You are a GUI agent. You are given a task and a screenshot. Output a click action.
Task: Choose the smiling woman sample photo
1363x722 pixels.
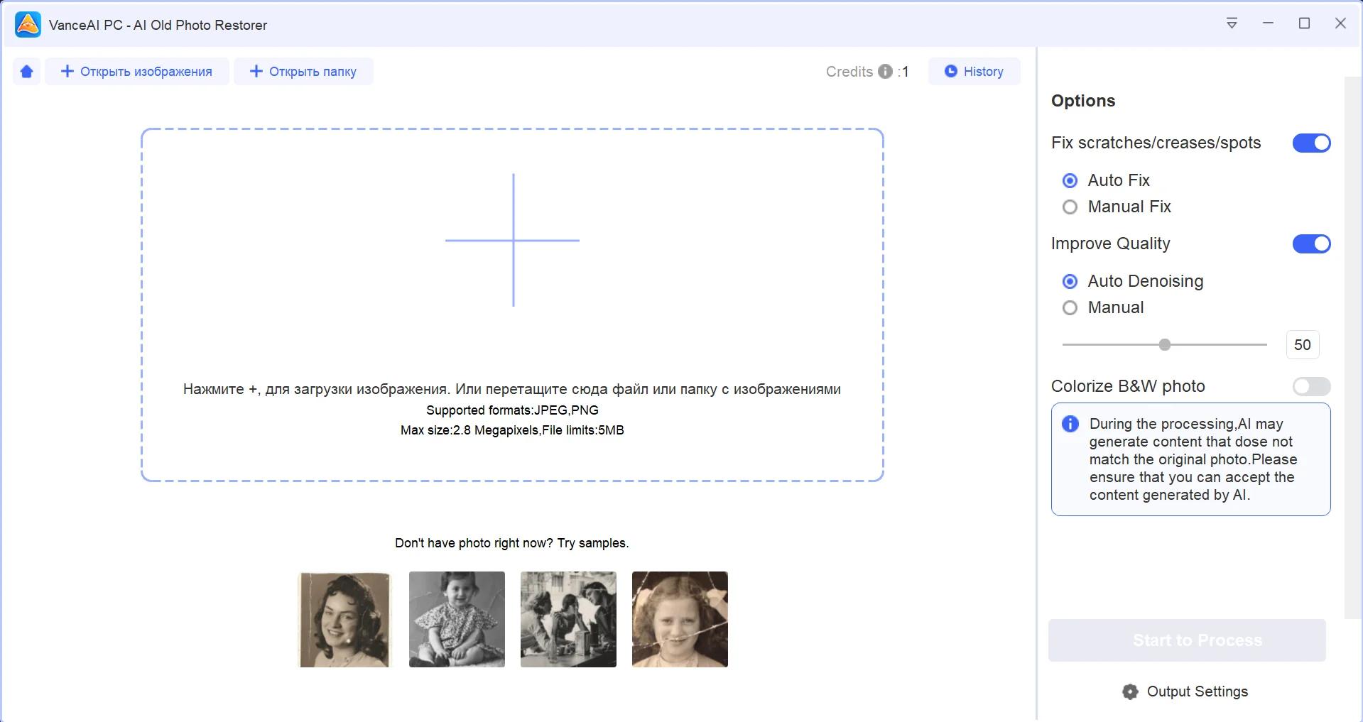pyautogui.click(x=344, y=619)
